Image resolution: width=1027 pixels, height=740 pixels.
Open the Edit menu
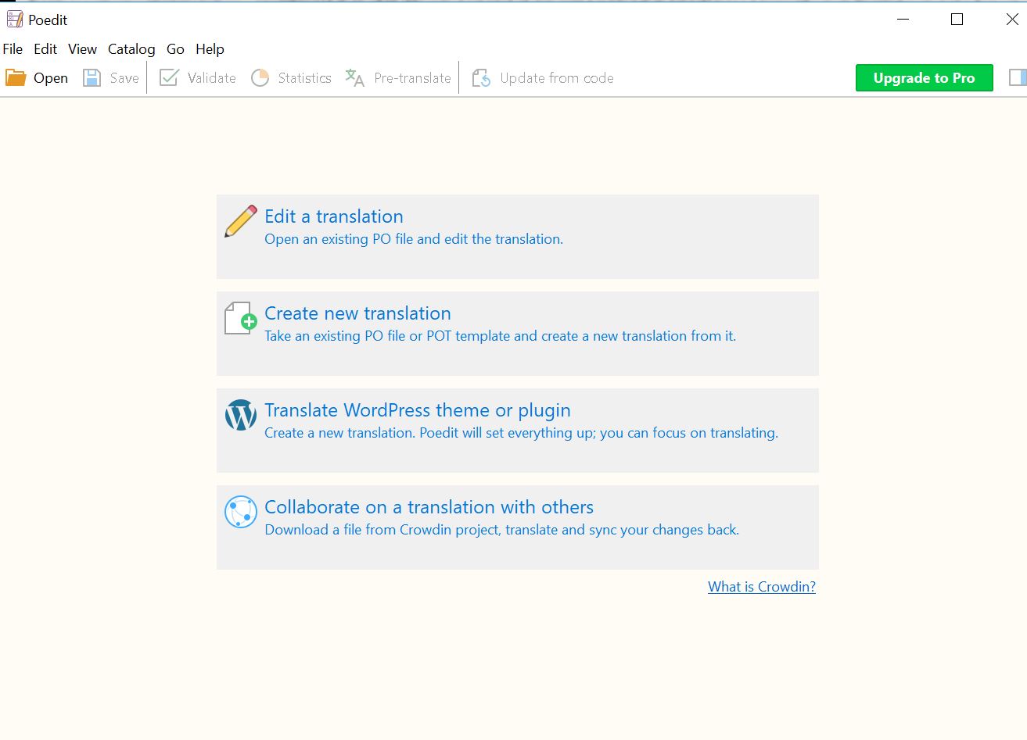tap(45, 49)
